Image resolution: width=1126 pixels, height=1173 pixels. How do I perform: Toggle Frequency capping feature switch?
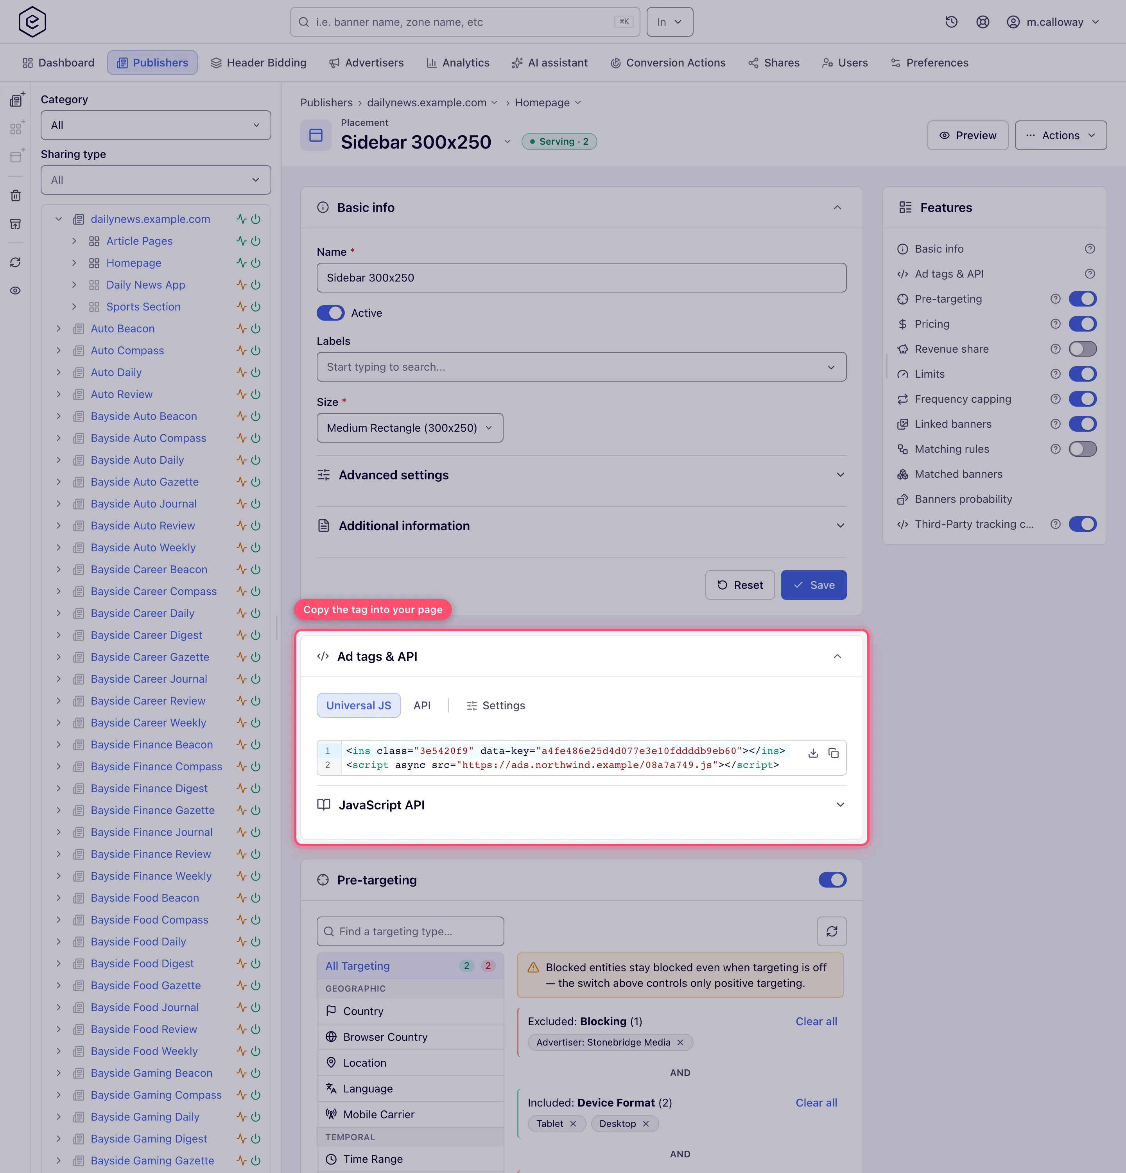point(1082,399)
